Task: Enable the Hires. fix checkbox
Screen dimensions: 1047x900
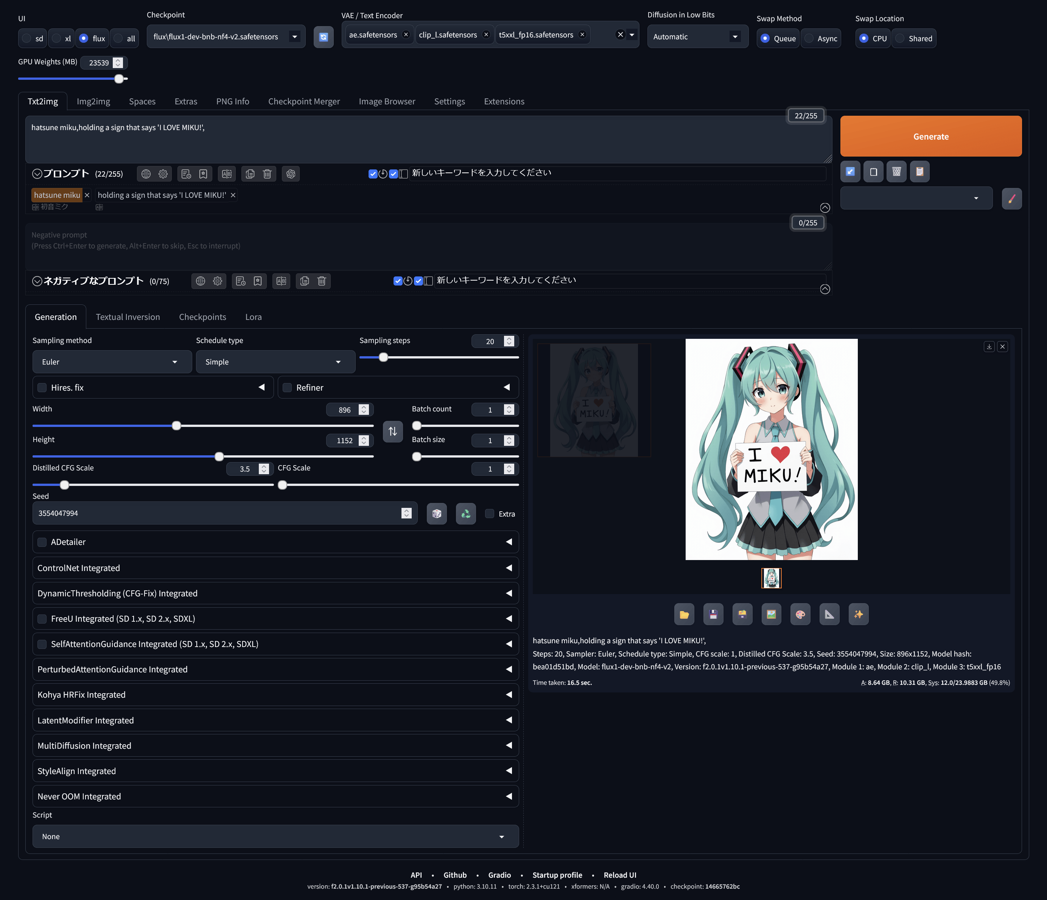Action: (x=42, y=387)
